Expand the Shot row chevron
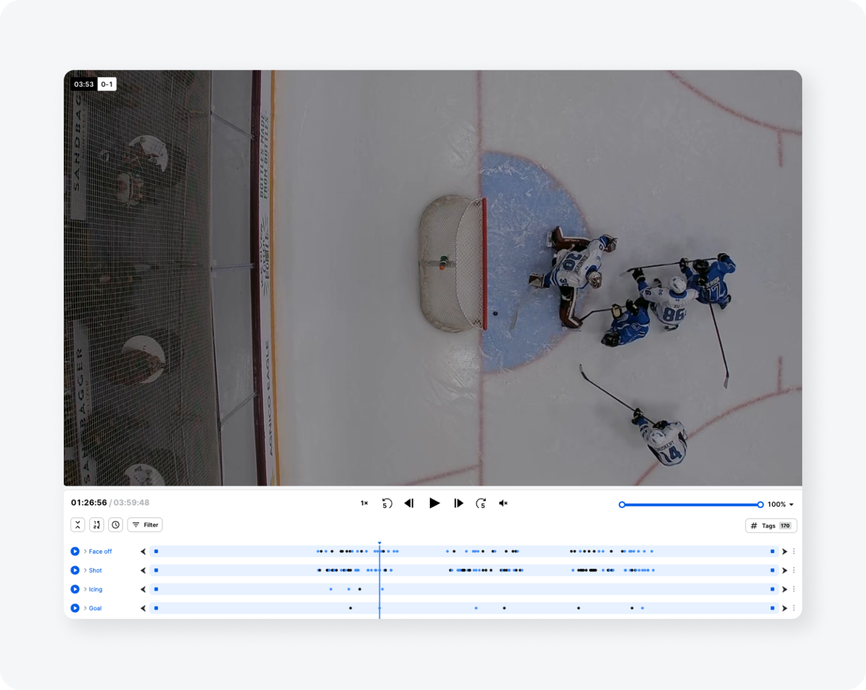This screenshot has width=866, height=690. coord(86,570)
